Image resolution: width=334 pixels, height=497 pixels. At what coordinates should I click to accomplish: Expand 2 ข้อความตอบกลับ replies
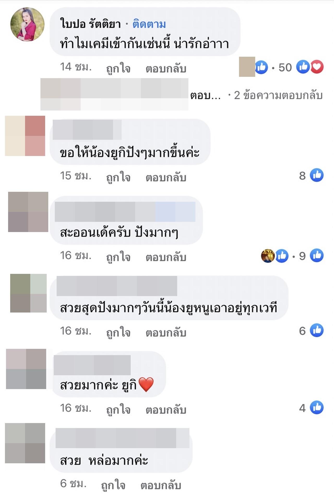pos(278,95)
